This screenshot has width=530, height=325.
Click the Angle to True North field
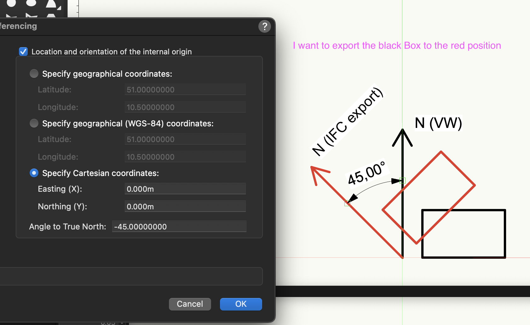[179, 226]
